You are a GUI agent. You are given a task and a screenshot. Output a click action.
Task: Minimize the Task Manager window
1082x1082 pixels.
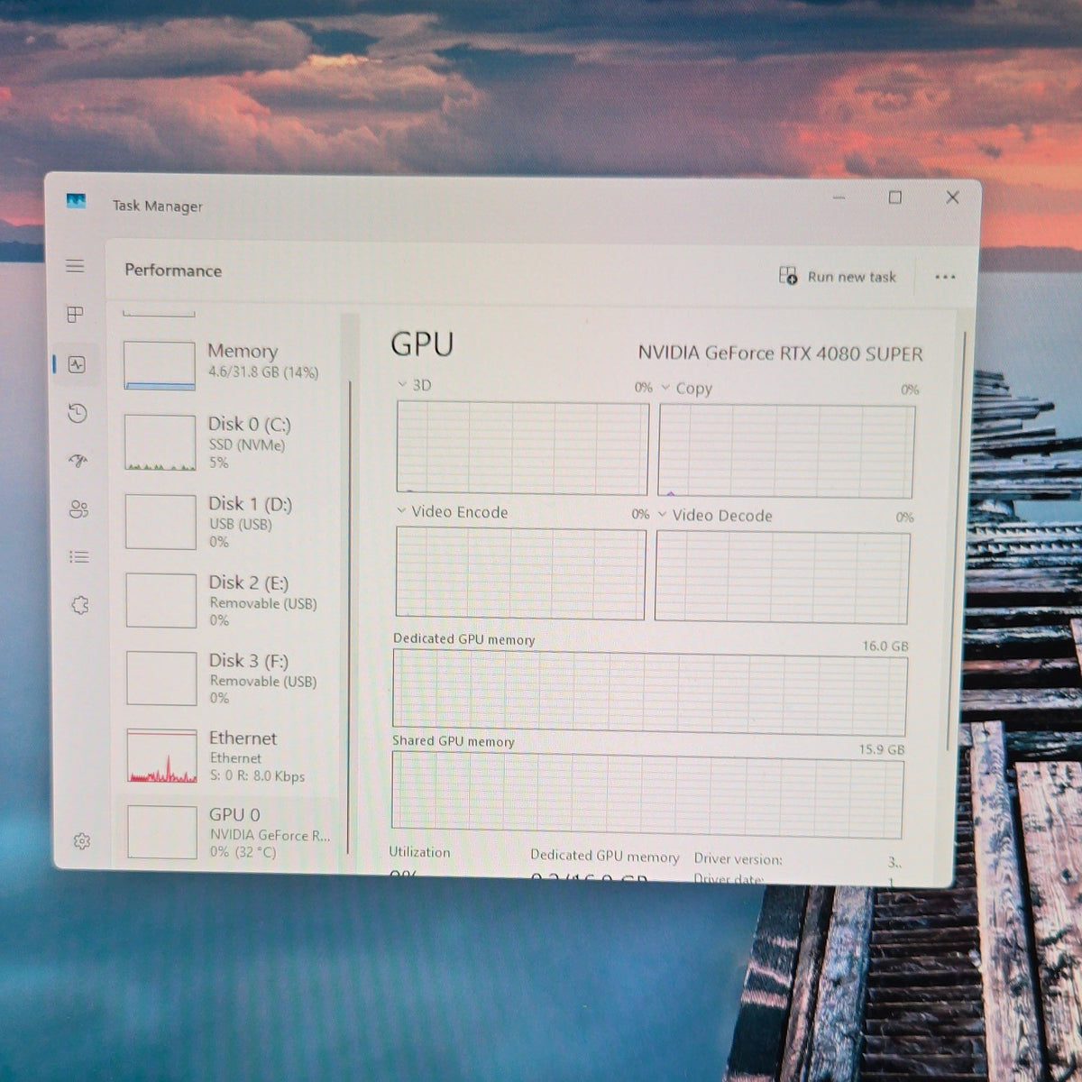click(x=839, y=196)
